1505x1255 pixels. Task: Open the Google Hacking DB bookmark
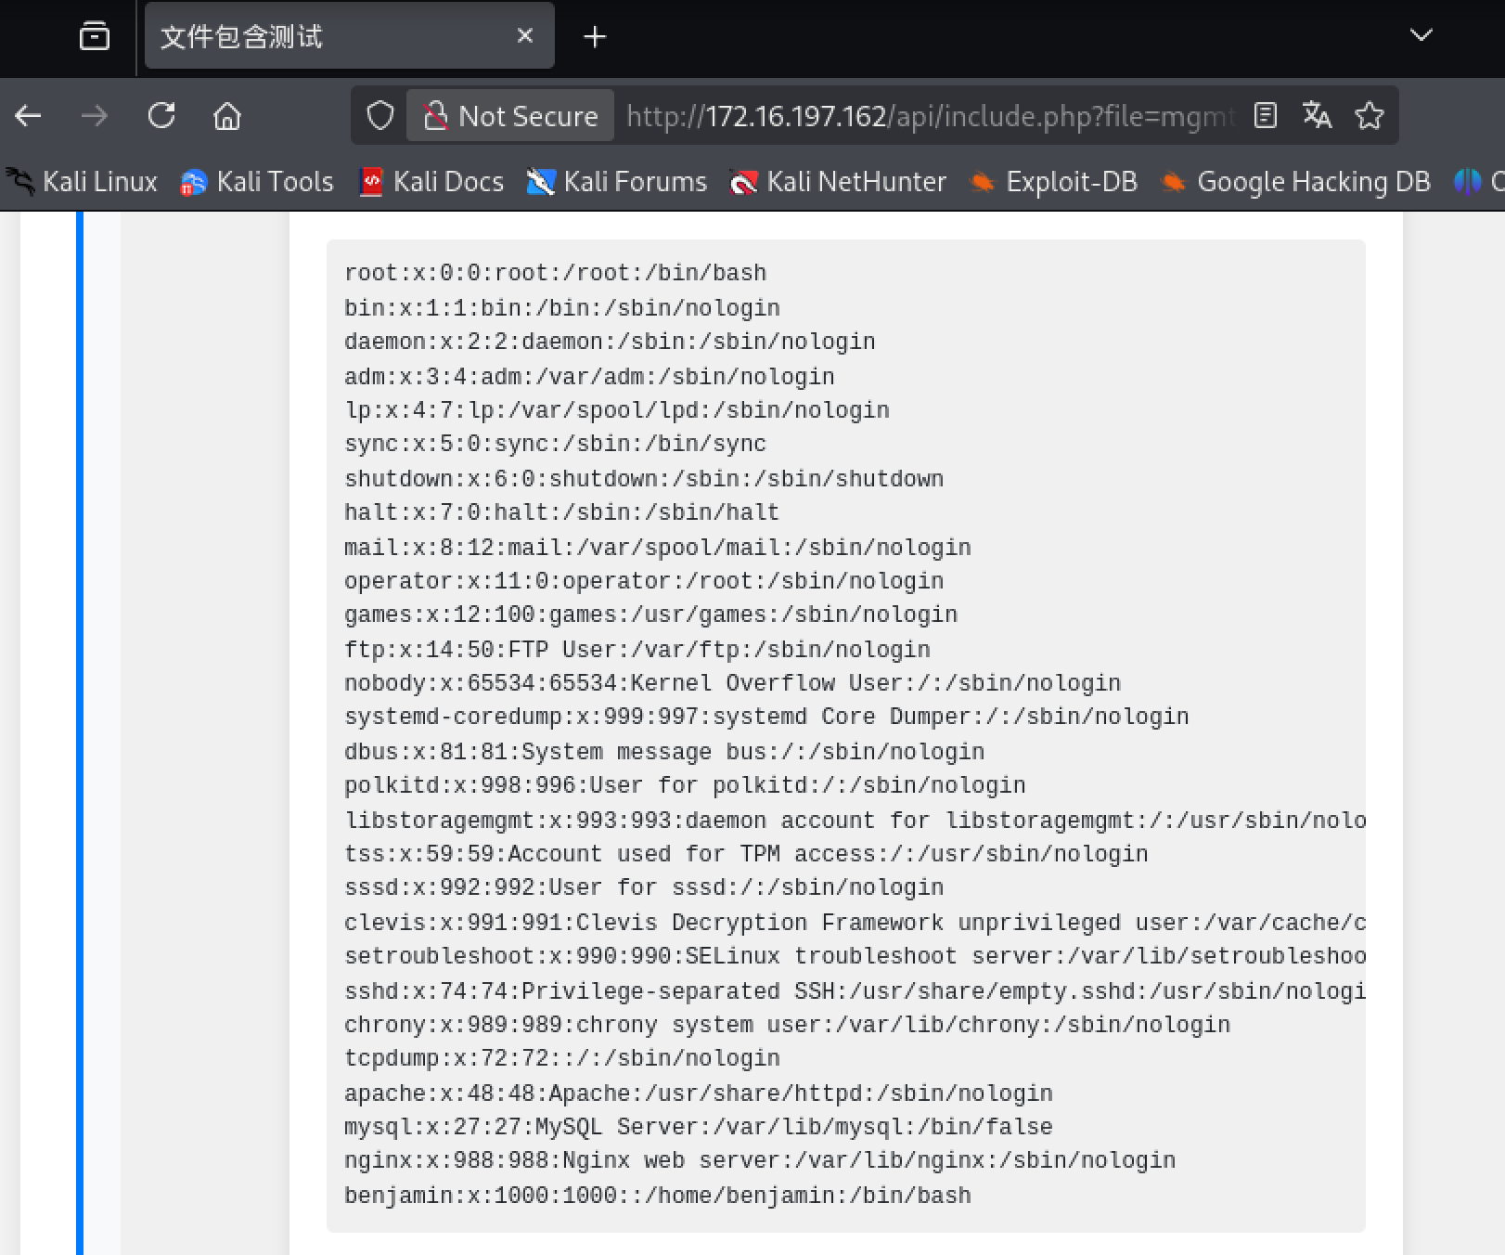[1296, 182]
